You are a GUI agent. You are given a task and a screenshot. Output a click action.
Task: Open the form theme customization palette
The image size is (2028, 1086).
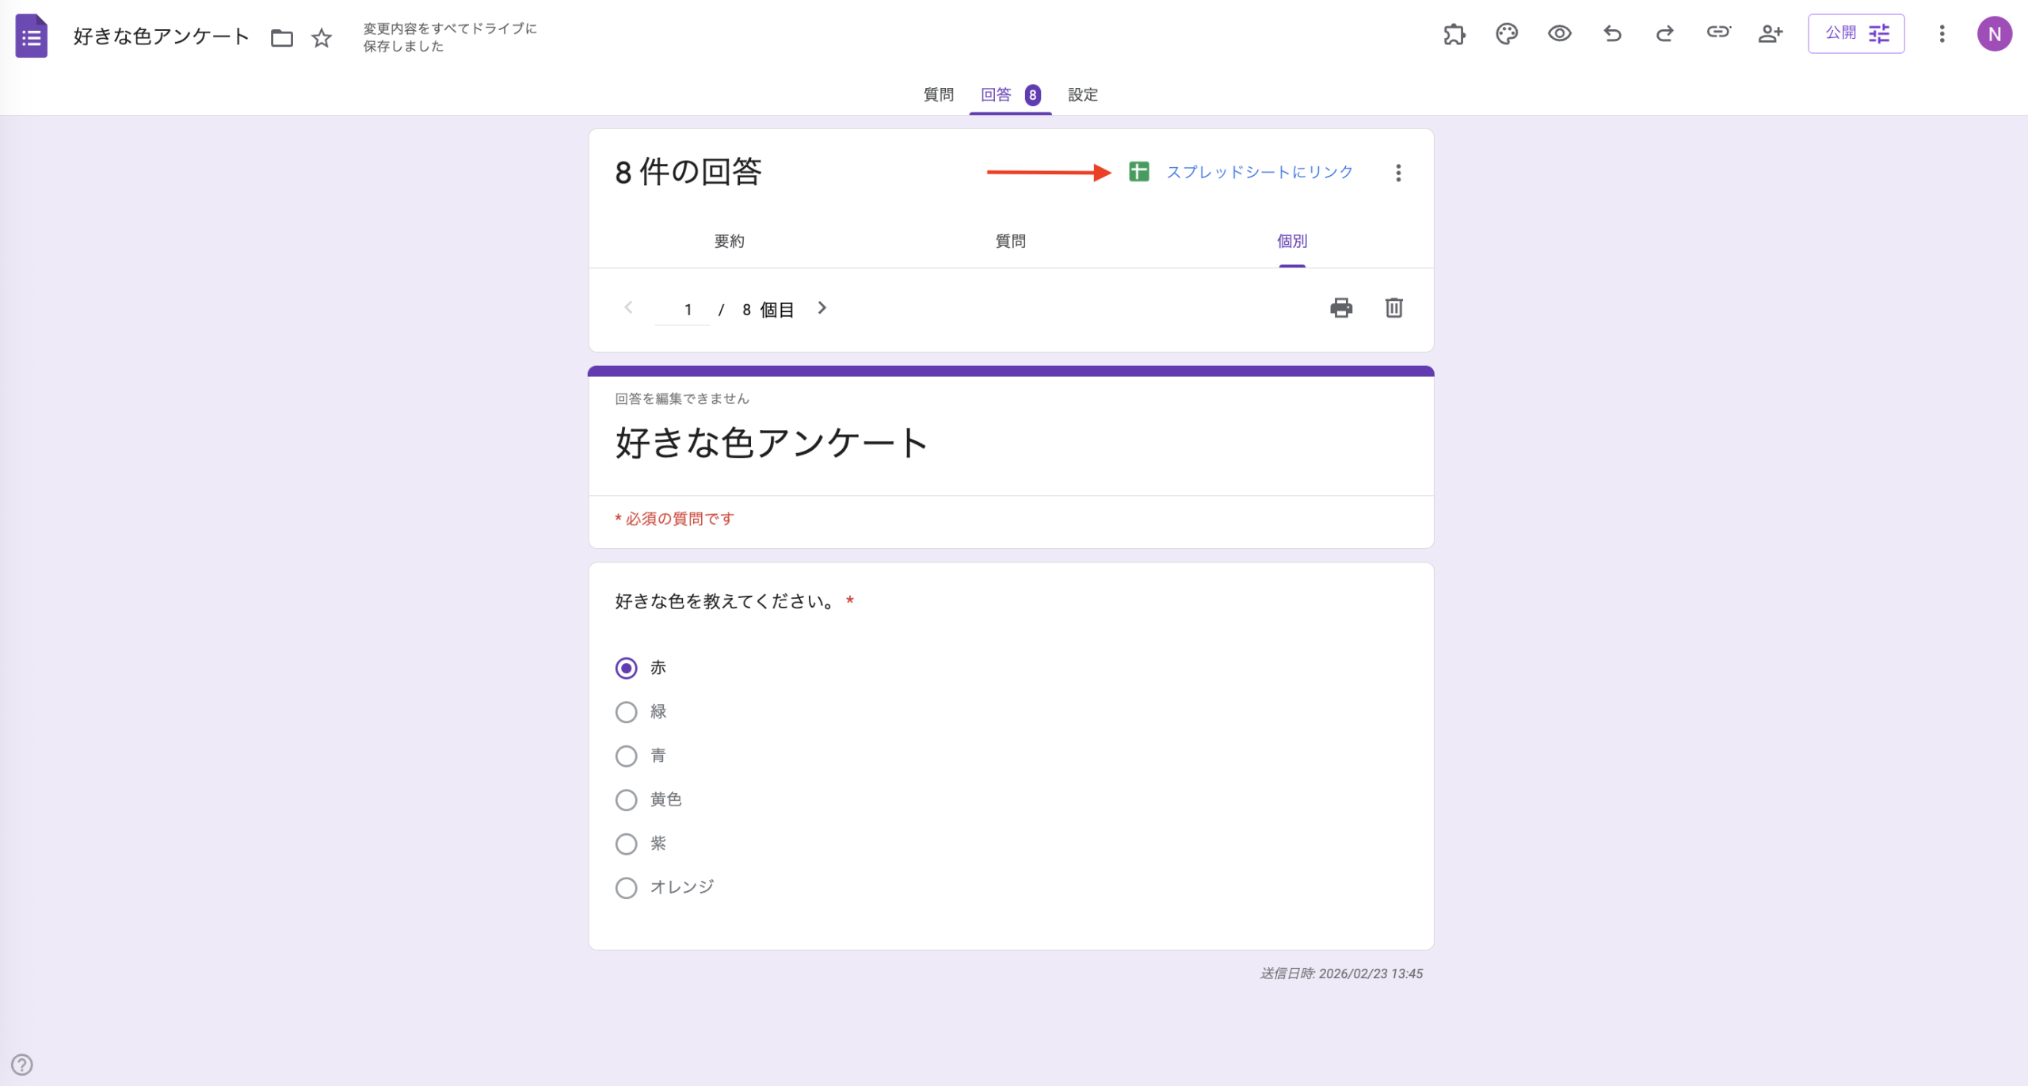pos(1506,34)
